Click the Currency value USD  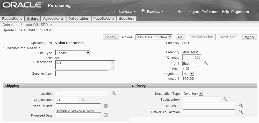click(x=185, y=43)
